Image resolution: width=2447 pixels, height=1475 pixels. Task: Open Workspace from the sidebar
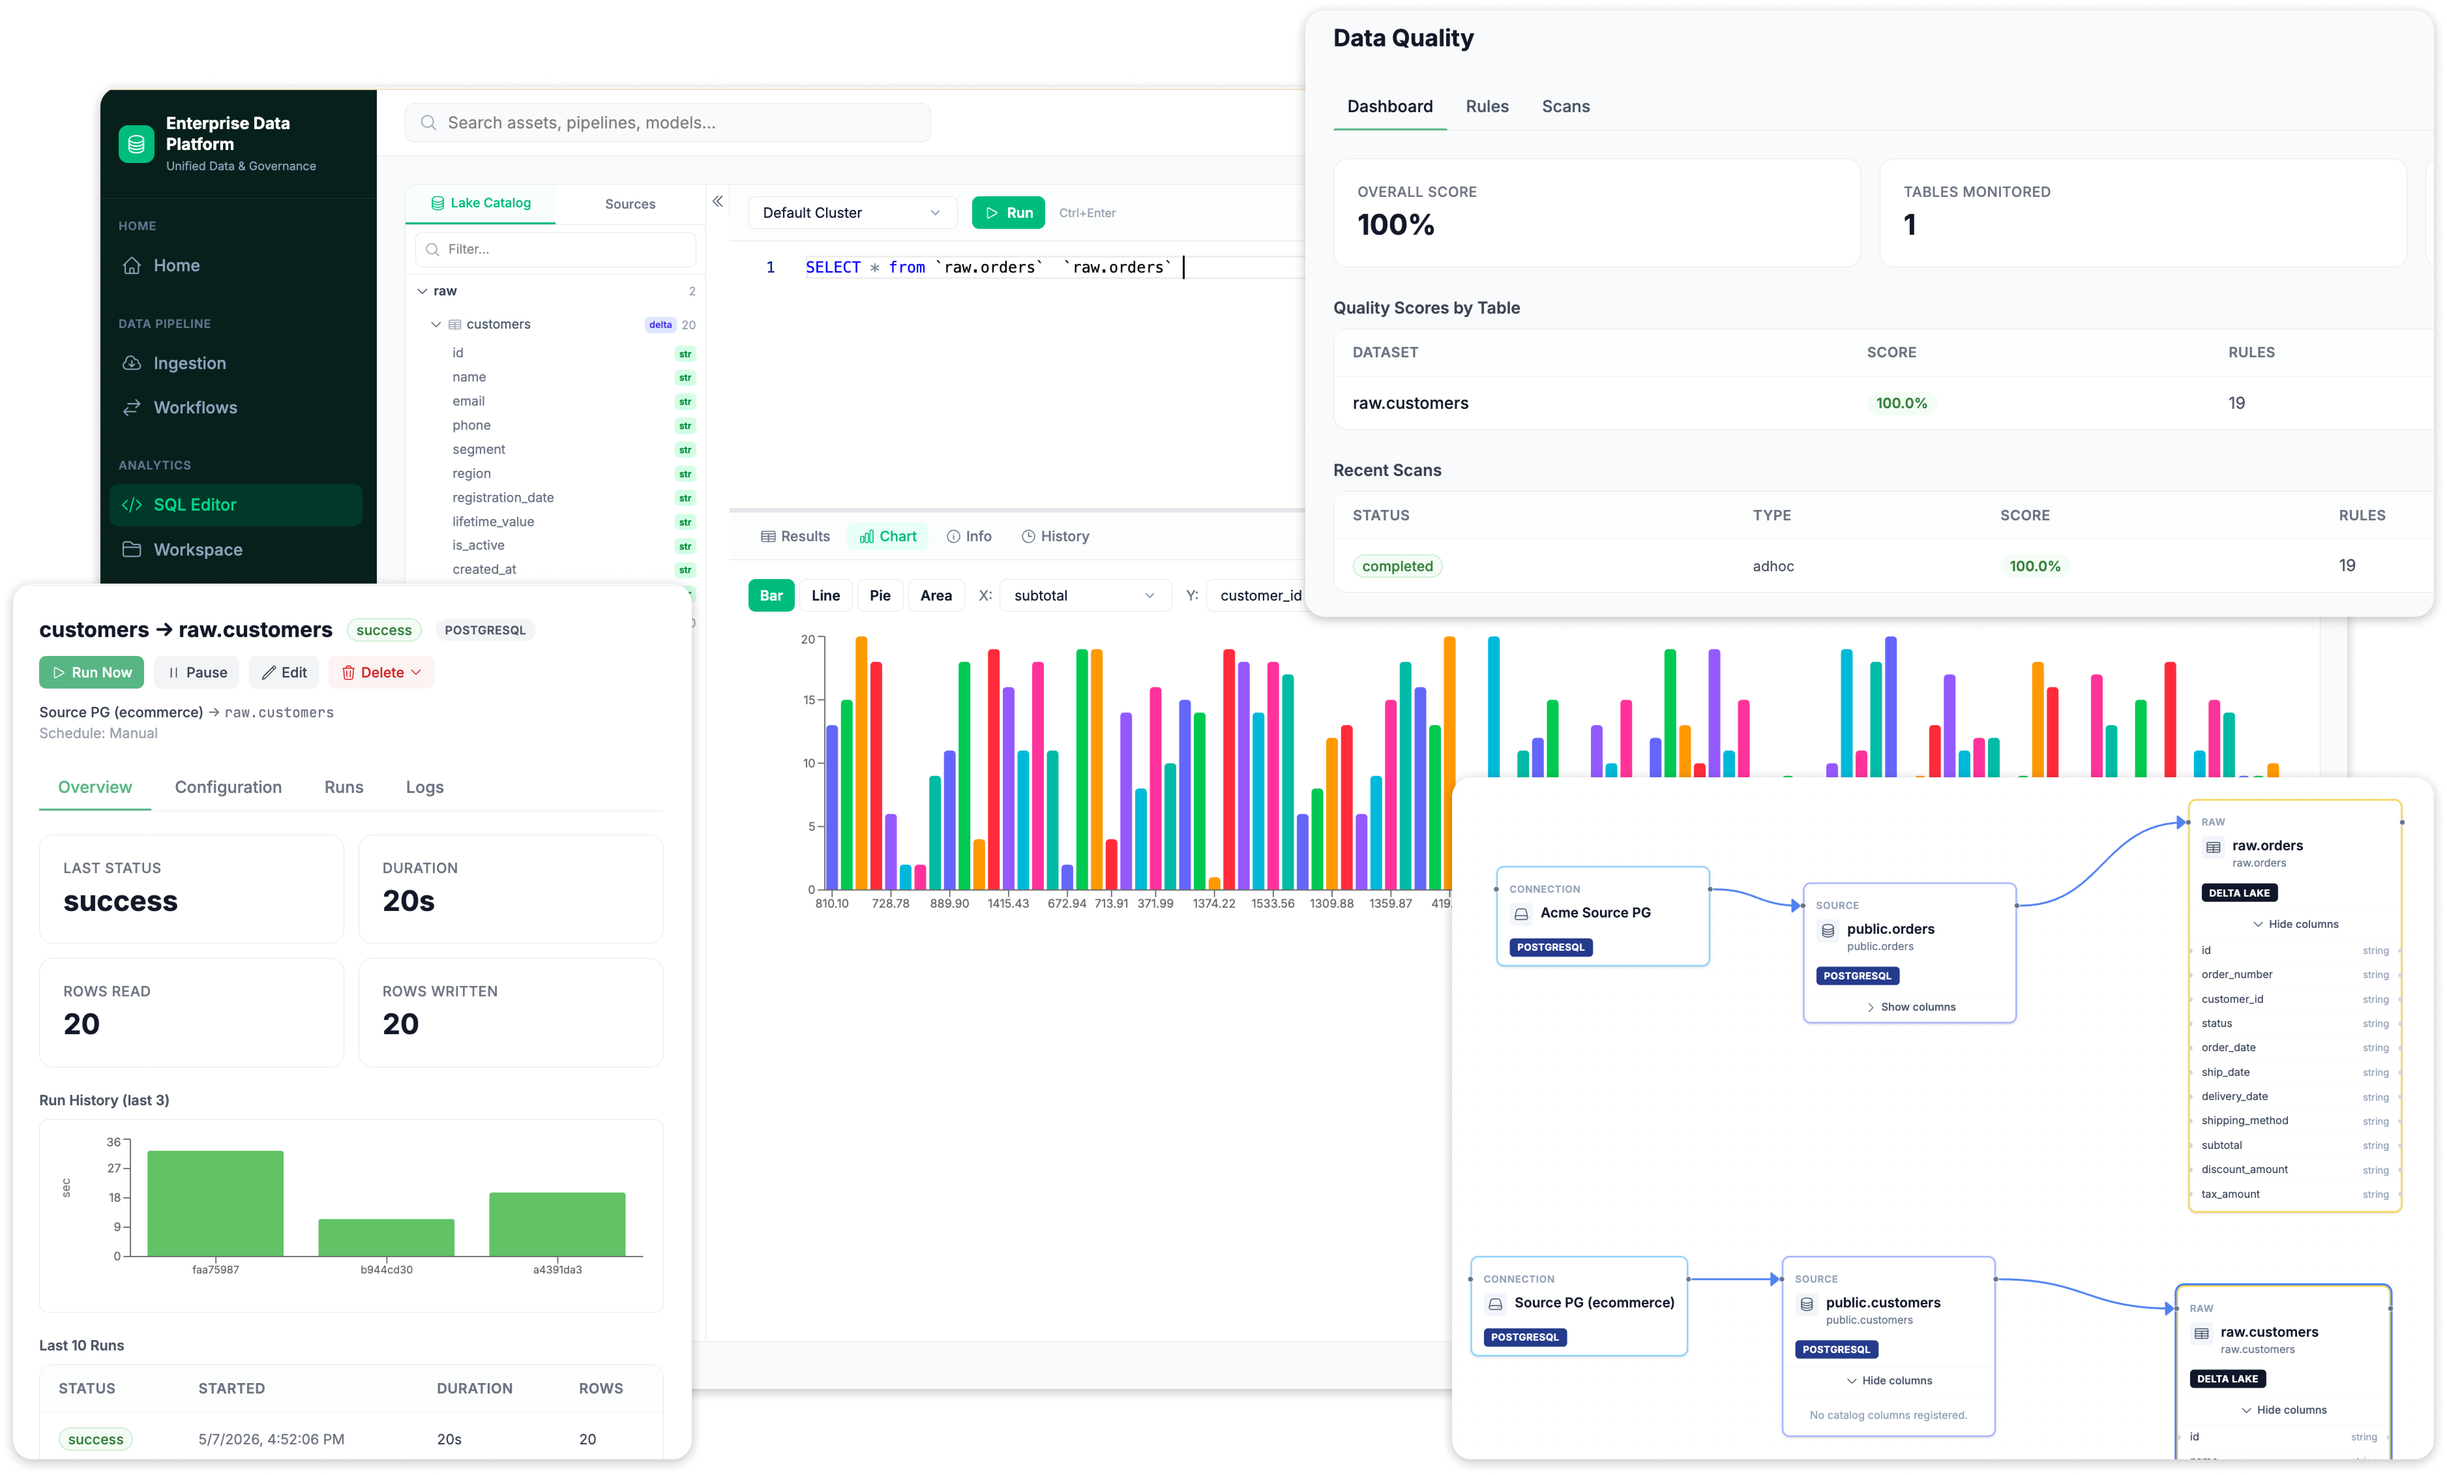[235, 549]
